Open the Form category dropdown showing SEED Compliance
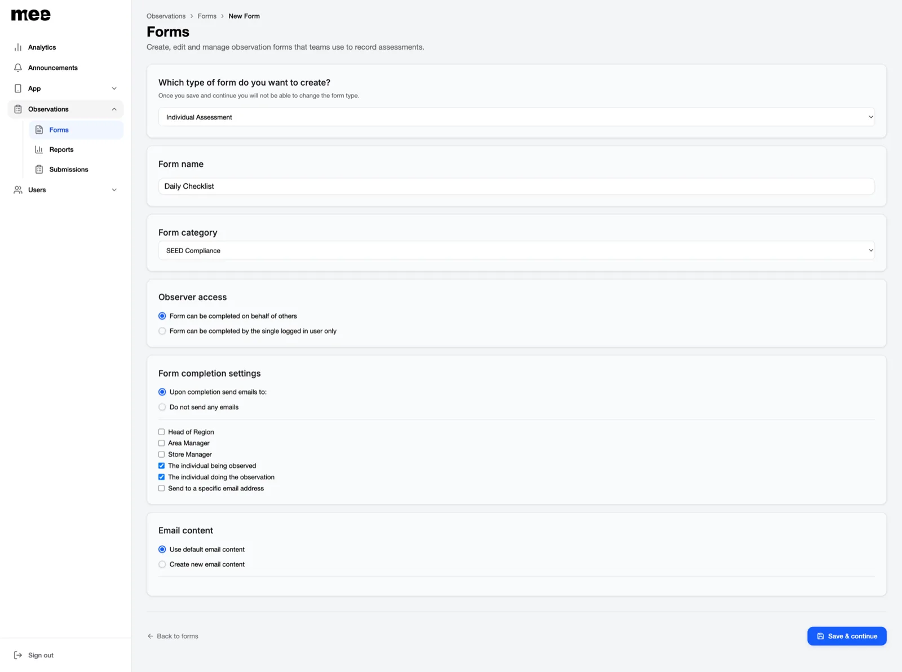Viewport: 902px width, 672px height. tap(516, 250)
